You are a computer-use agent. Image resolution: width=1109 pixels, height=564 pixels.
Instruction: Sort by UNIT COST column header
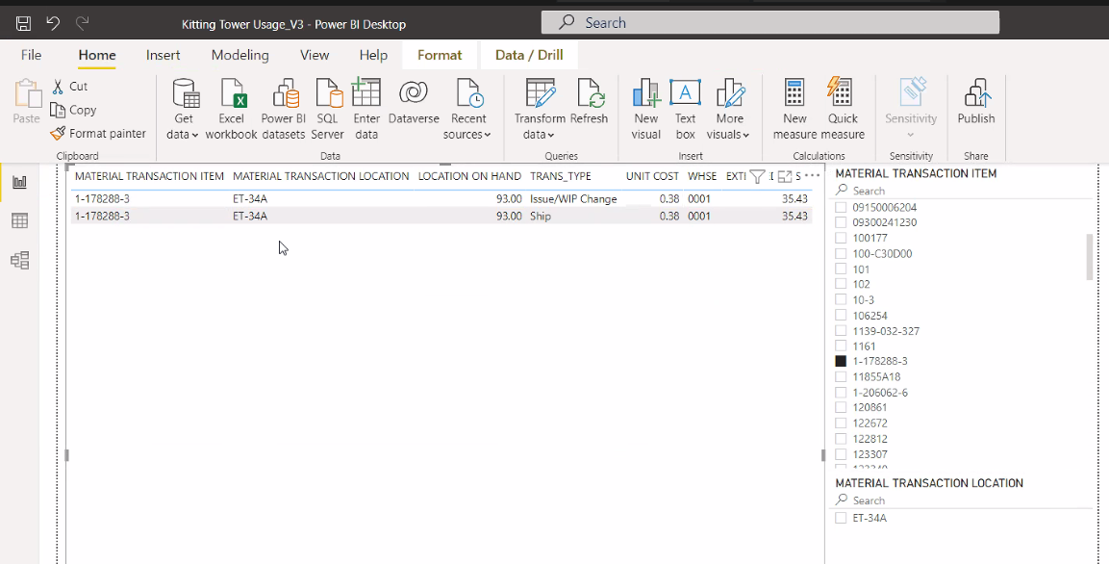click(x=652, y=176)
